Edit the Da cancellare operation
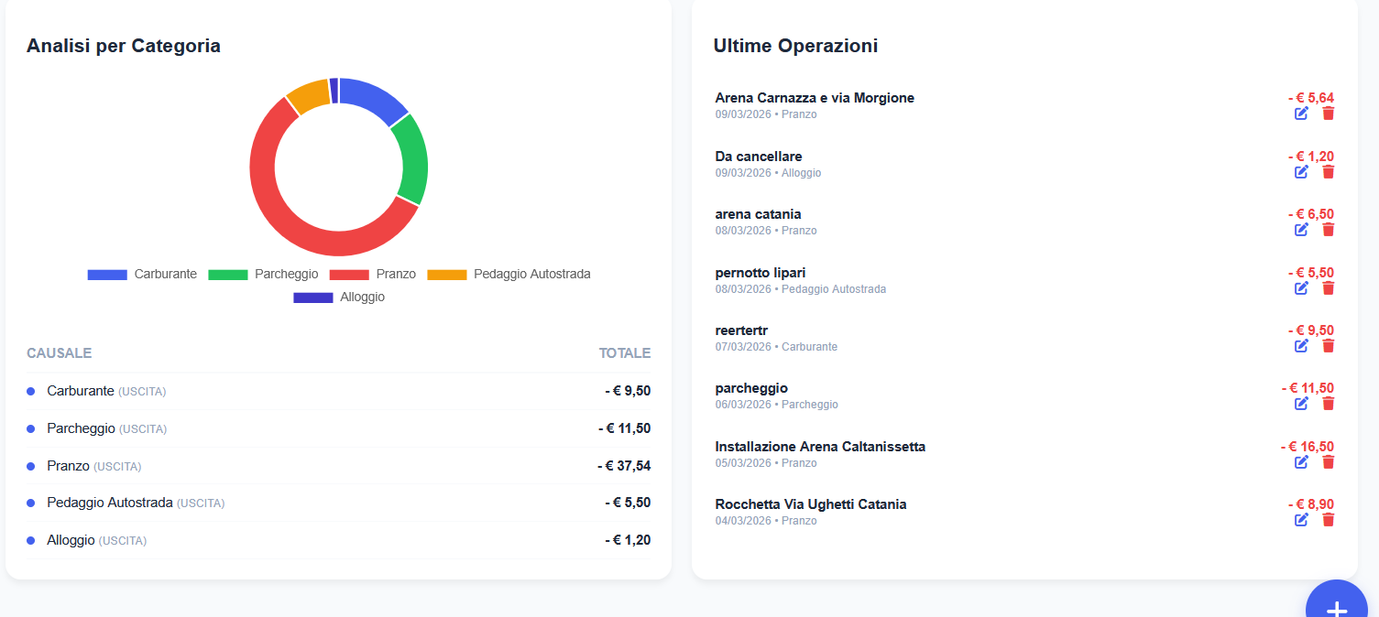The height and width of the screenshot is (617, 1379). tap(1301, 172)
